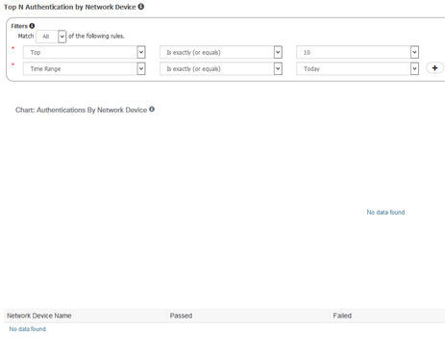Open the Top filter field dropdown
Viewport: 445px width, 356px height.
(85, 52)
